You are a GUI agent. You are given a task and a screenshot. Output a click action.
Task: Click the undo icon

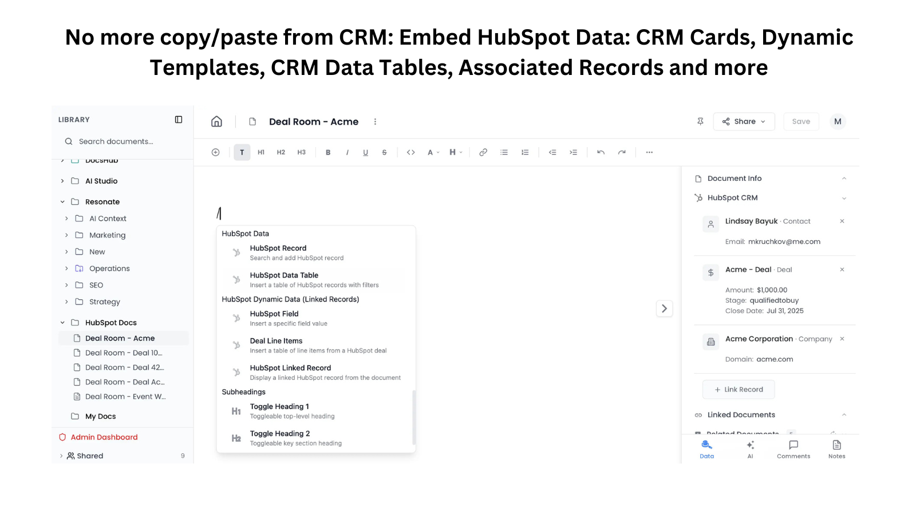[601, 152]
